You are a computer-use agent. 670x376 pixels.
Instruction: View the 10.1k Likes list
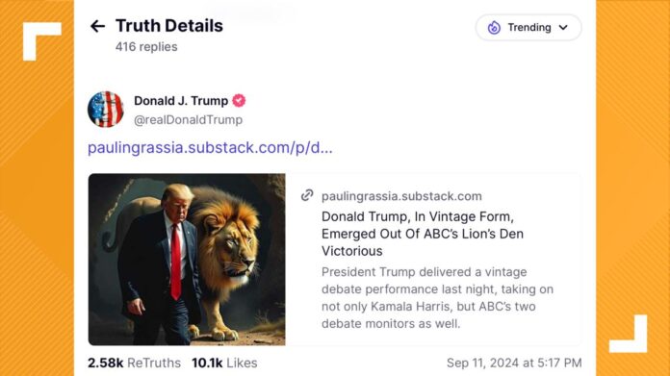[x=224, y=363]
